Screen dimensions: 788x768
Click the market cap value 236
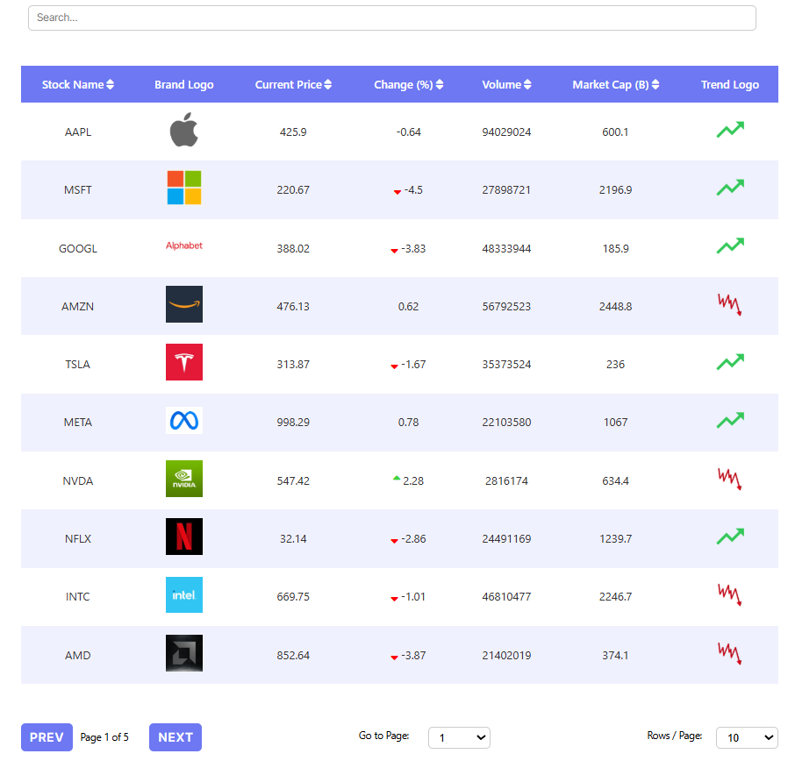coord(616,365)
